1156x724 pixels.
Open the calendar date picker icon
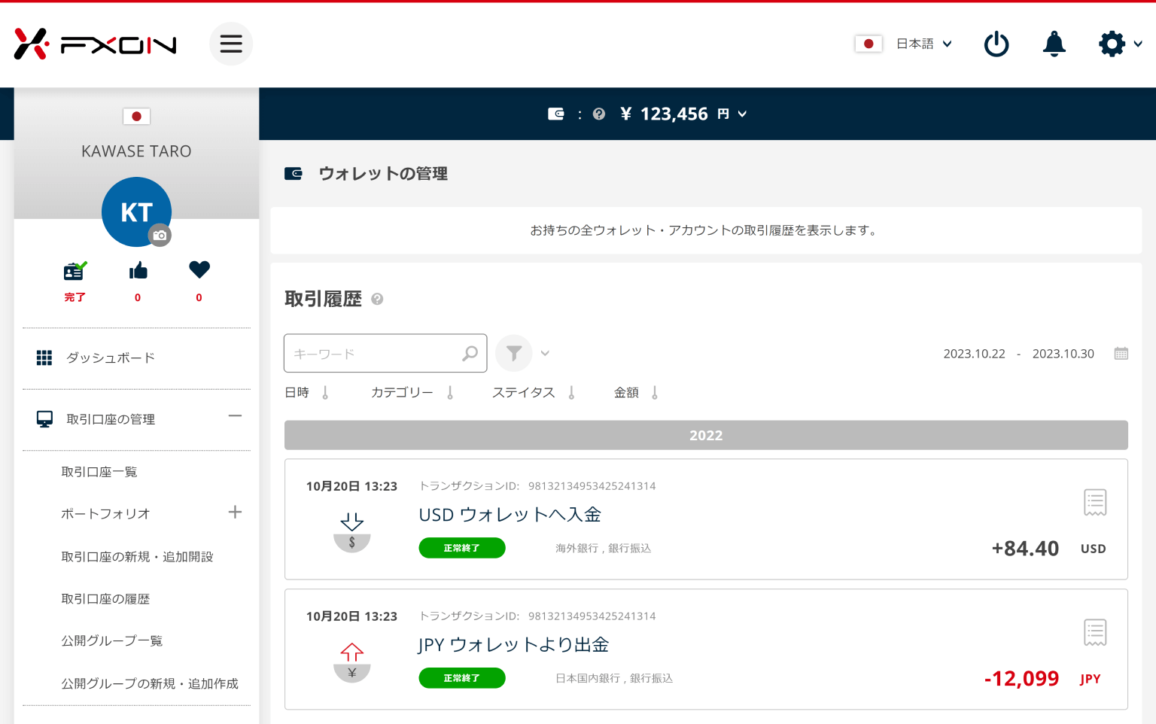tap(1121, 353)
